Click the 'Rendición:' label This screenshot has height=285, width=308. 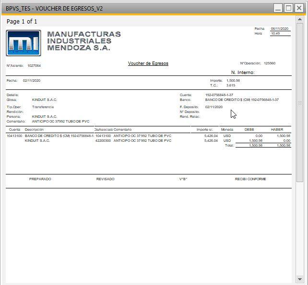pyautogui.click(x=15, y=112)
